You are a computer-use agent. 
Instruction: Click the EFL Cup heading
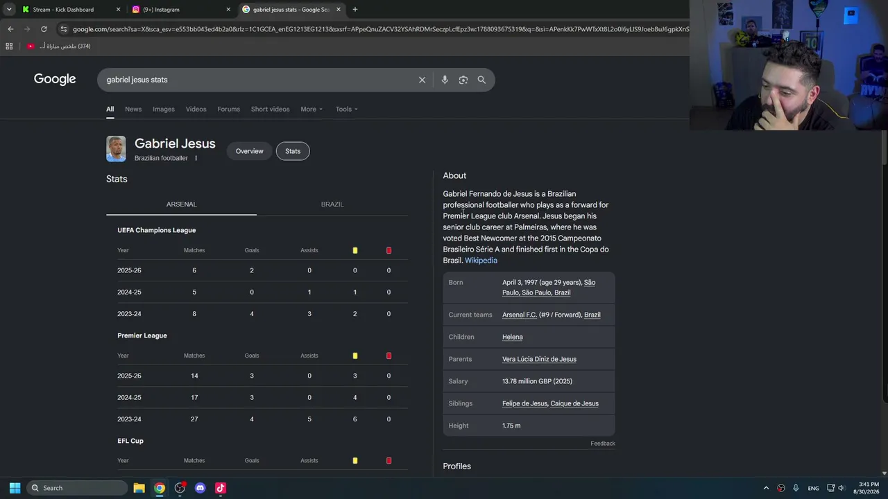(130, 441)
